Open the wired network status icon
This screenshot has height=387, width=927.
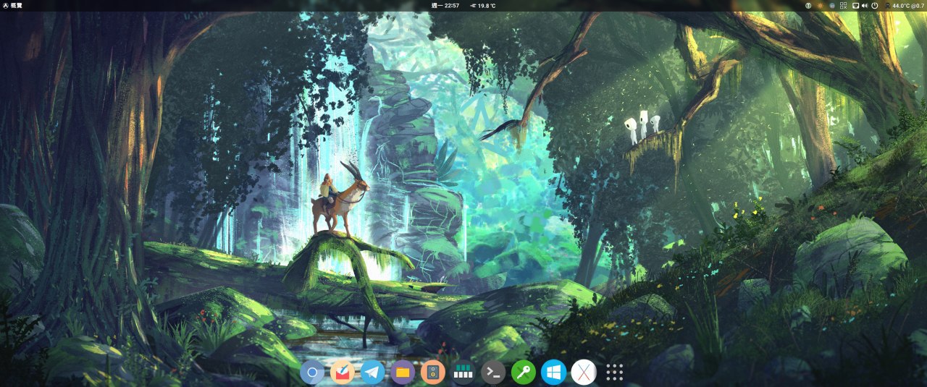point(855,5)
